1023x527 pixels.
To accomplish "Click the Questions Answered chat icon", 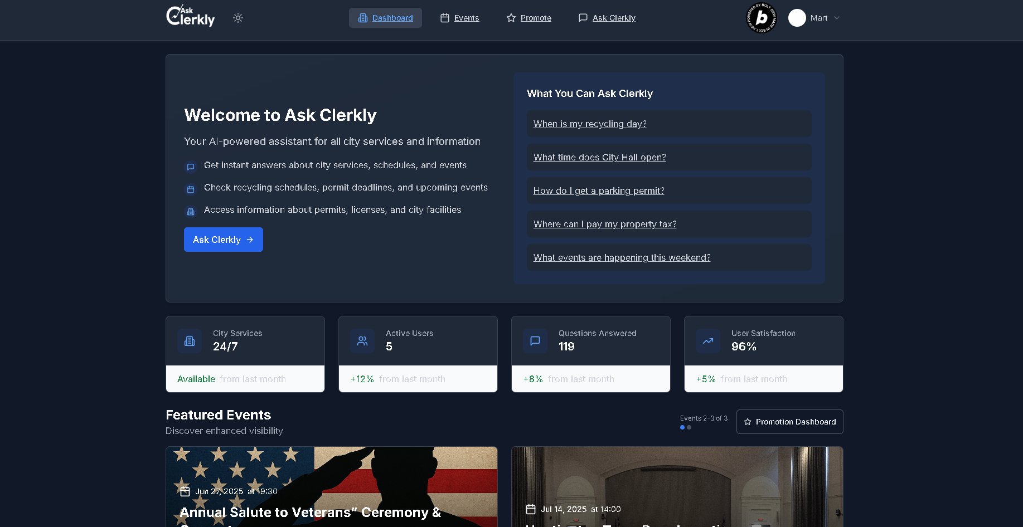I will pos(535,341).
